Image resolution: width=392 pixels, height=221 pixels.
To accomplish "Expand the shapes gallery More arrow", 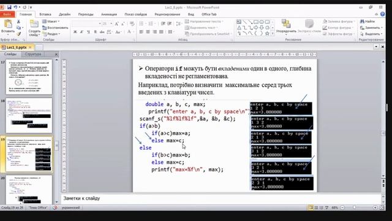I will (x=273, y=33).
